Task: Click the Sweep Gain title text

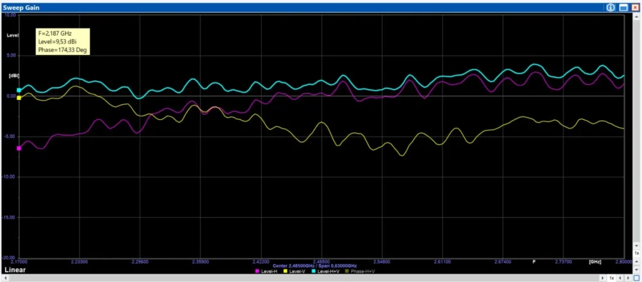Action: pos(21,8)
